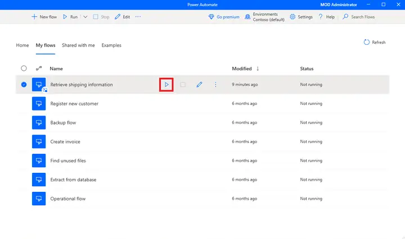Click the Backup flow icon
The height and width of the screenshot is (239, 405).
[x=39, y=123]
